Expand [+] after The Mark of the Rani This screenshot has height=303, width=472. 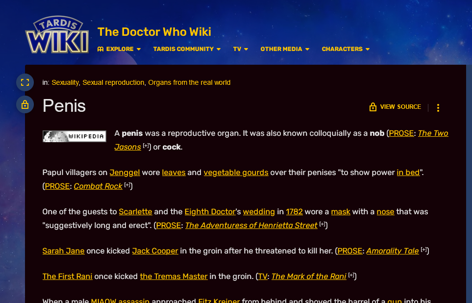[351, 275]
